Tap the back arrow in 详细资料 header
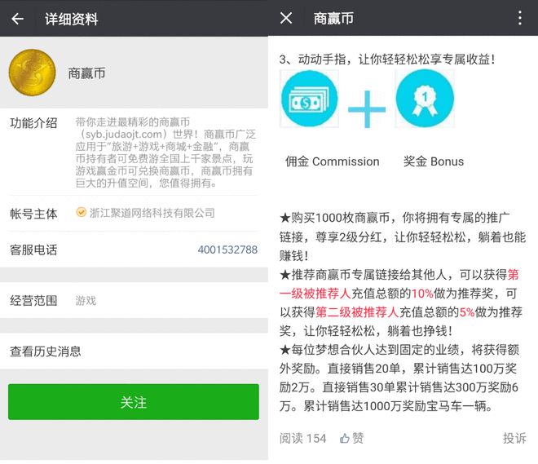Image resolution: width=538 pixels, height=464 pixels. [x=17, y=19]
